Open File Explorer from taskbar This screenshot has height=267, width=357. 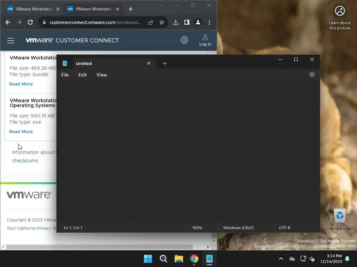[179, 259]
